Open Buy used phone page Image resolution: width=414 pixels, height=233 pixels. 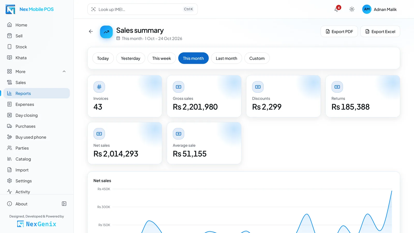[37, 137]
